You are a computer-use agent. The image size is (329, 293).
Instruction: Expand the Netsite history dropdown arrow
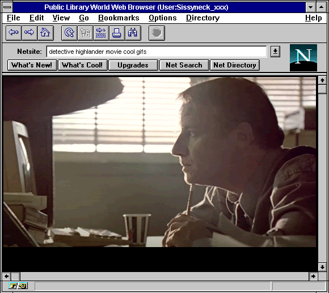pos(275,52)
